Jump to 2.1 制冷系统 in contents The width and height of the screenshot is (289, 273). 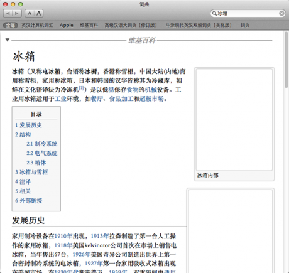click(41, 144)
